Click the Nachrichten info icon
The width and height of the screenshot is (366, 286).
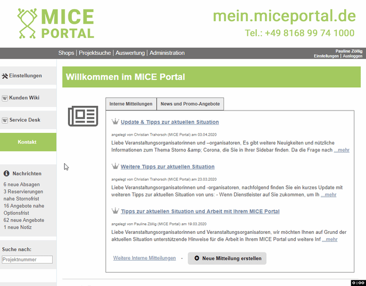[6, 173]
